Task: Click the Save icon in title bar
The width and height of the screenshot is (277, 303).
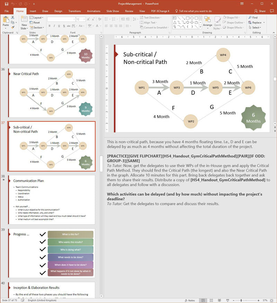Action: point(7,4)
